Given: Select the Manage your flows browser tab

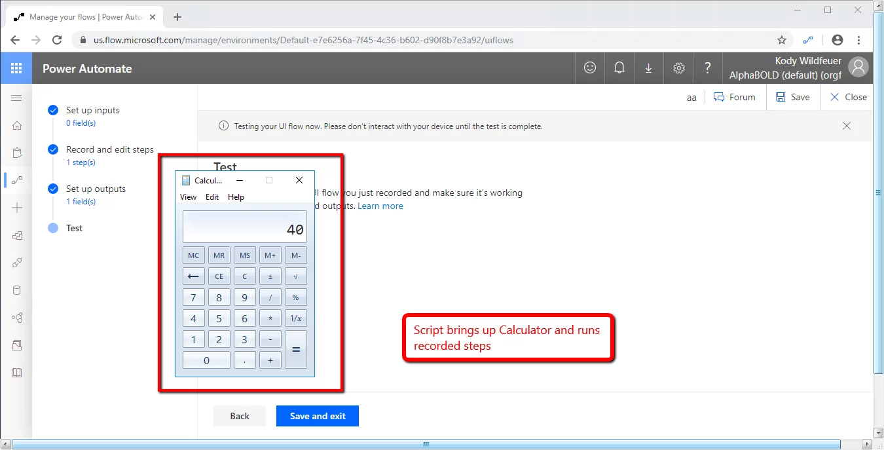Looking at the screenshot, I should pos(85,17).
